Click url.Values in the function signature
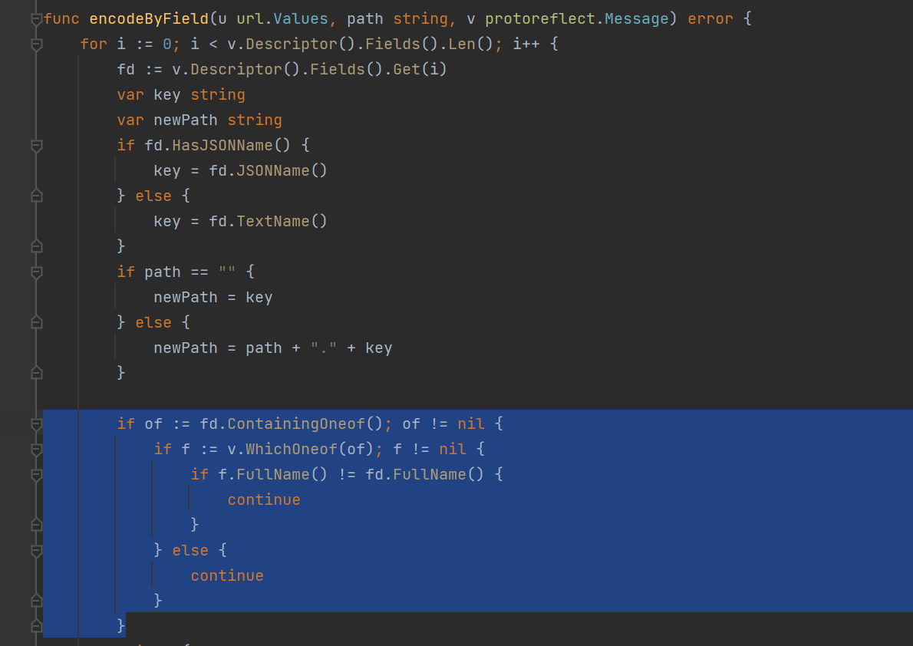 282,19
